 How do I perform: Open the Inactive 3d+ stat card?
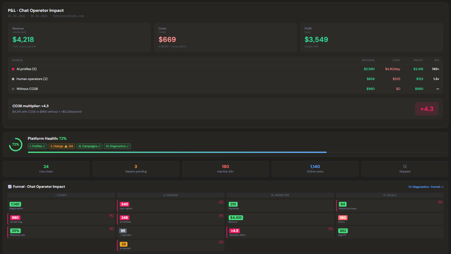tap(225, 169)
